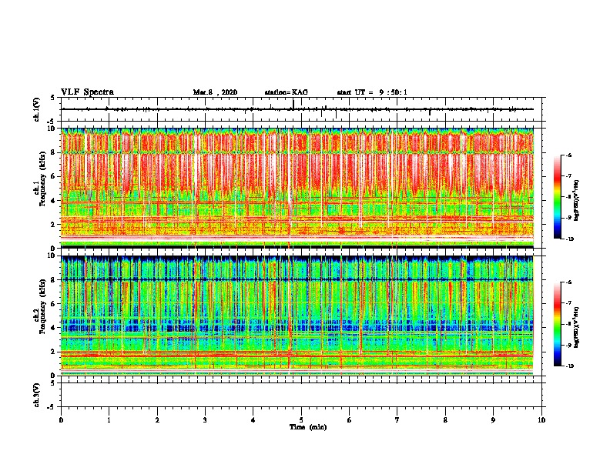Viewport: 610px width, 471px height.
Task: Click the "-5" tick on ch.3(V) axis
Action: [x=51, y=407]
